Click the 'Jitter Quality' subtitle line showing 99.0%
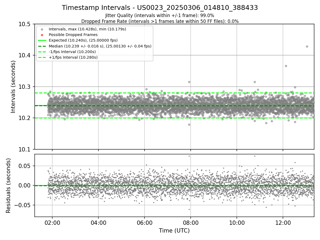Screen dimensions: 320x240 [x=160, y=15]
